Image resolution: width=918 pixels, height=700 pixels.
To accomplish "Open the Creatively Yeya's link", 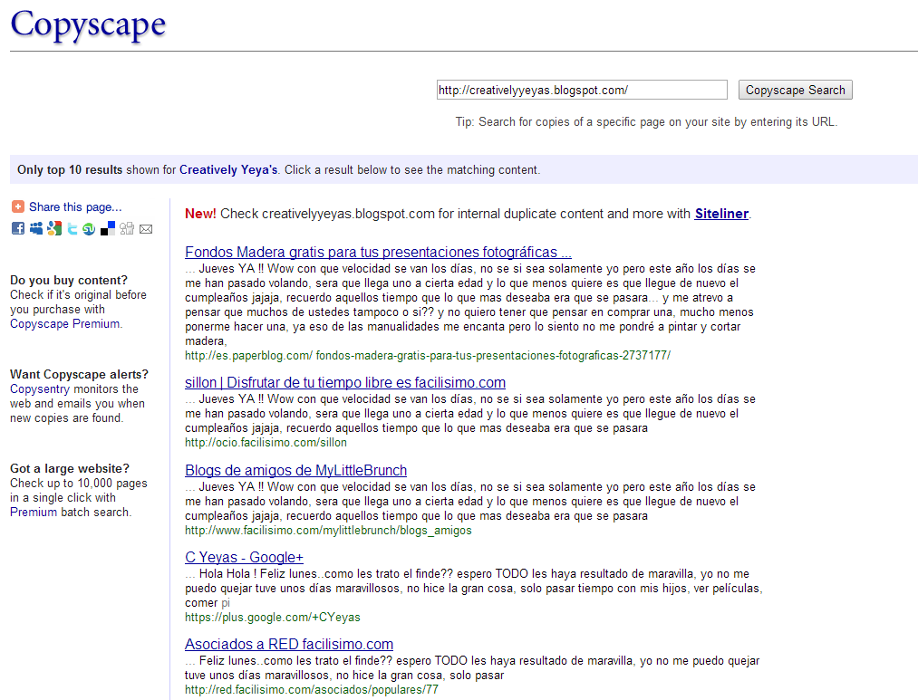I will point(228,169).
